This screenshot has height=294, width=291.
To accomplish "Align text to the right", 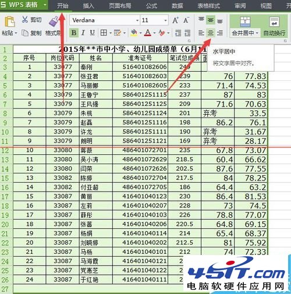I will coord(220,33).
